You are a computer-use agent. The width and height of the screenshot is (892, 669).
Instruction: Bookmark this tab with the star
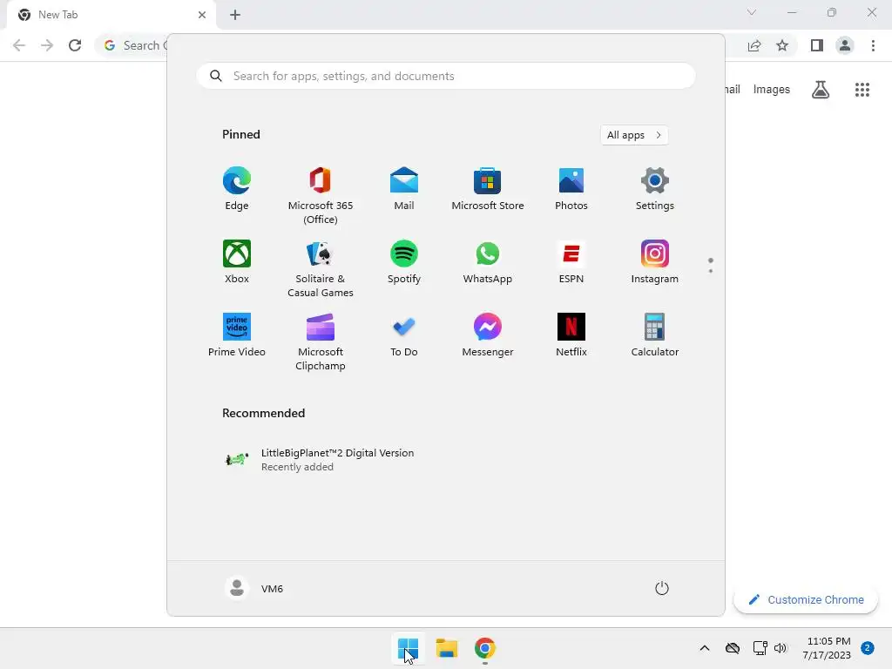point(782,45)
